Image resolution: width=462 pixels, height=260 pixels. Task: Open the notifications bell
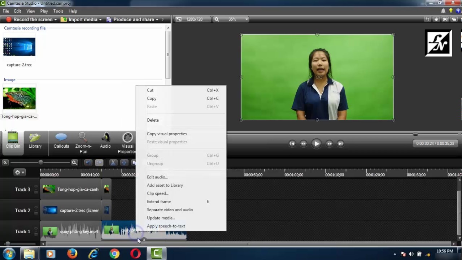click(x=443, y=11)
